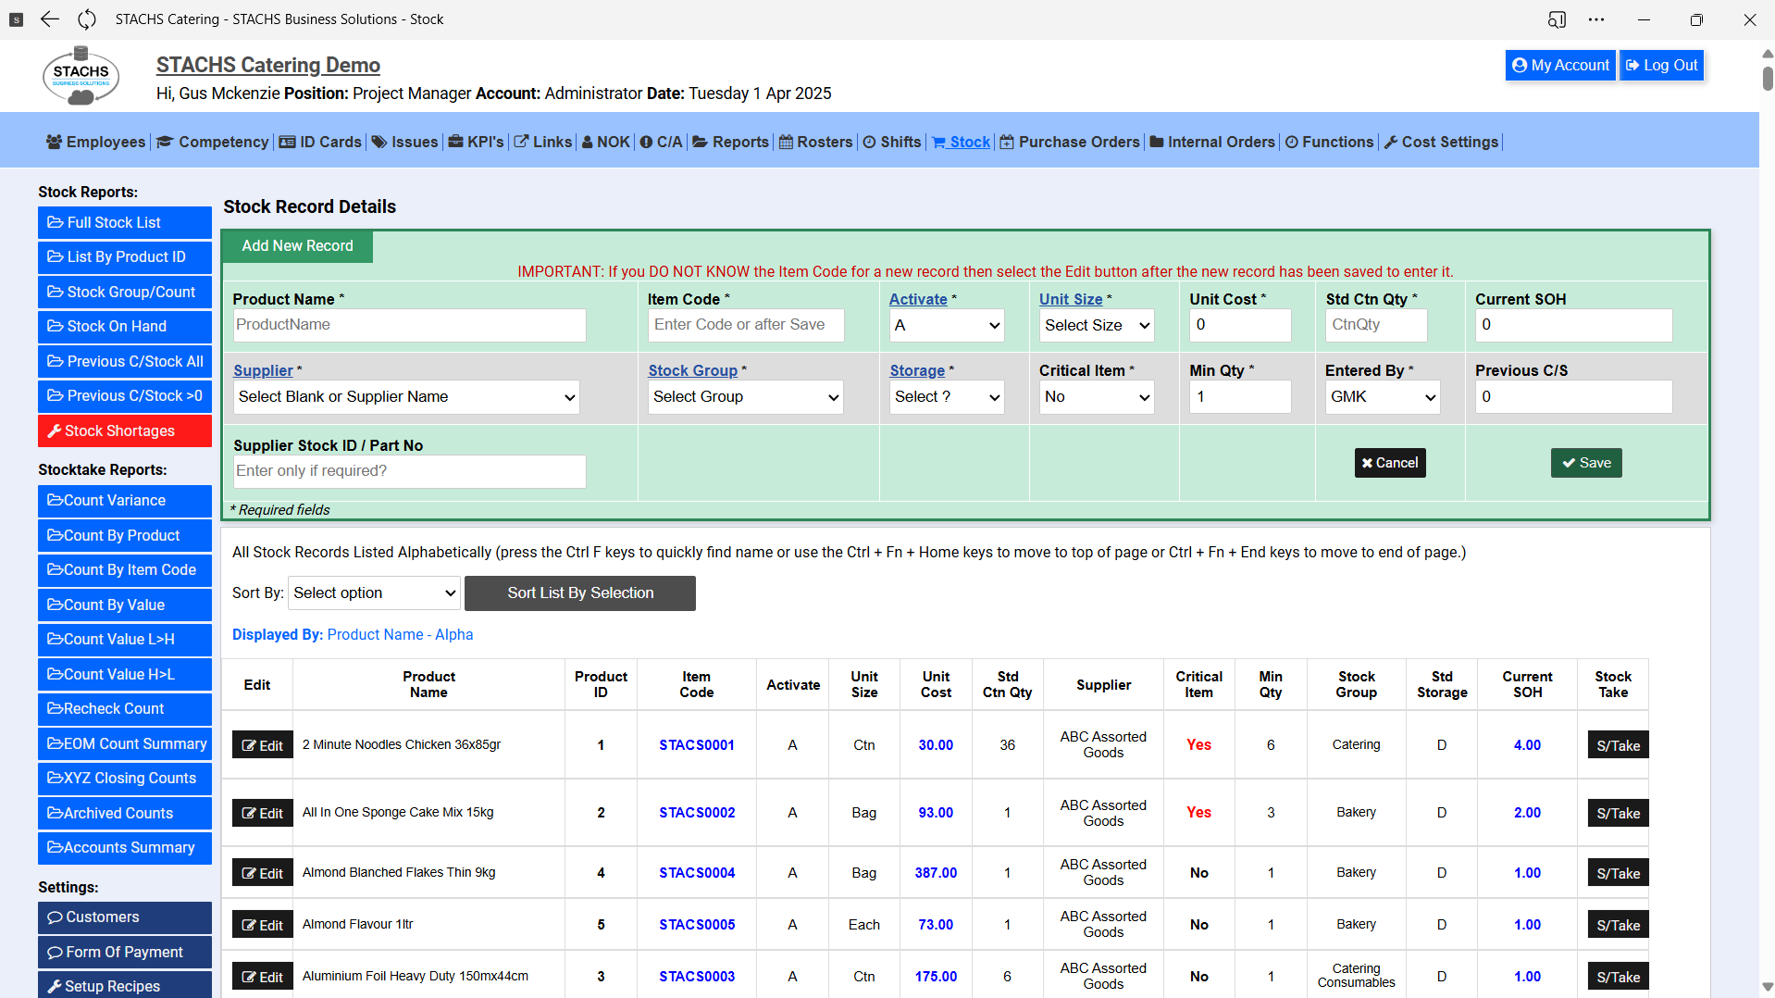Image resolution: width=1775 pixels, height=998 pixels.
Task: Open the Links menu
Action: [543, 142]
